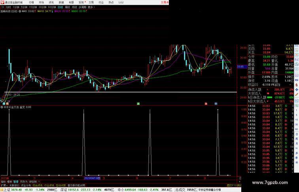Click the cyan info marker at chart bottom-left
The width and height of the screenshot is (299, 192).
[x=4, y=104]
